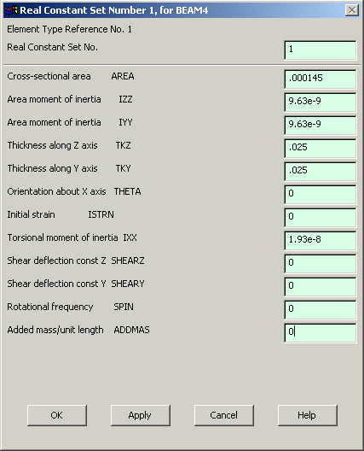
Task: Click the Initial strain ISTRN field
Action: (x=320, y=217)
